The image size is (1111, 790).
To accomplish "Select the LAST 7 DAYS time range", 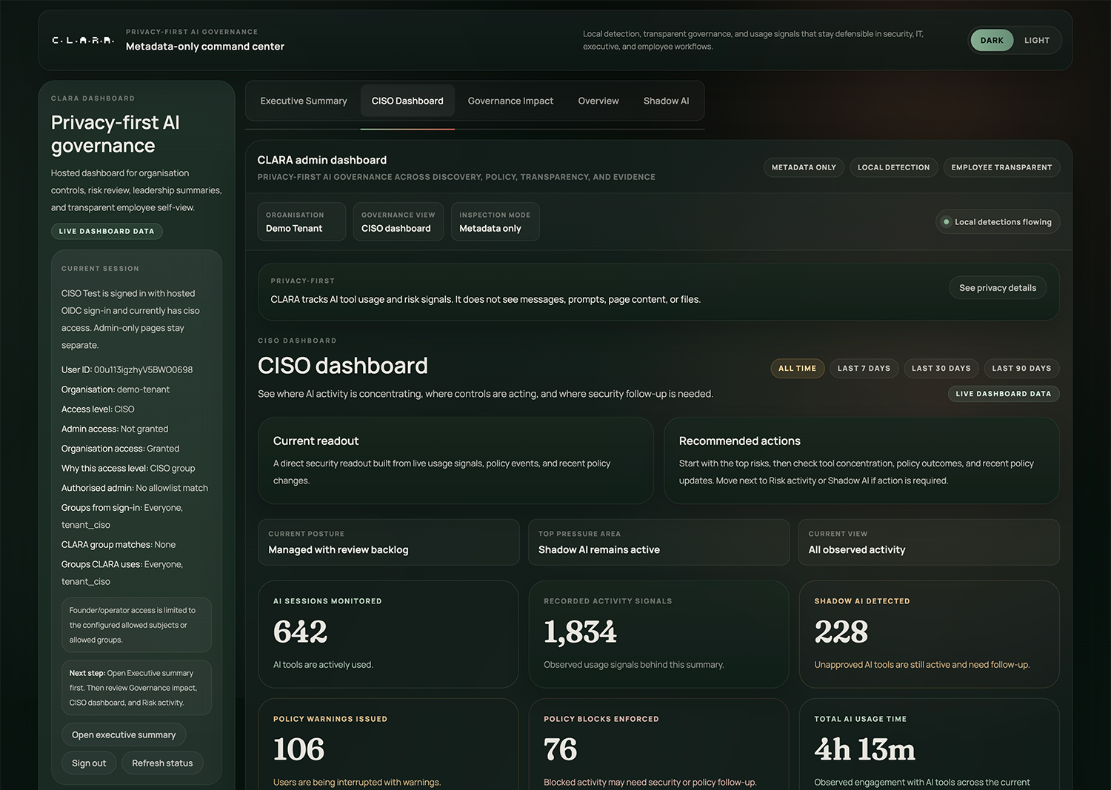I will click(864, 368).
